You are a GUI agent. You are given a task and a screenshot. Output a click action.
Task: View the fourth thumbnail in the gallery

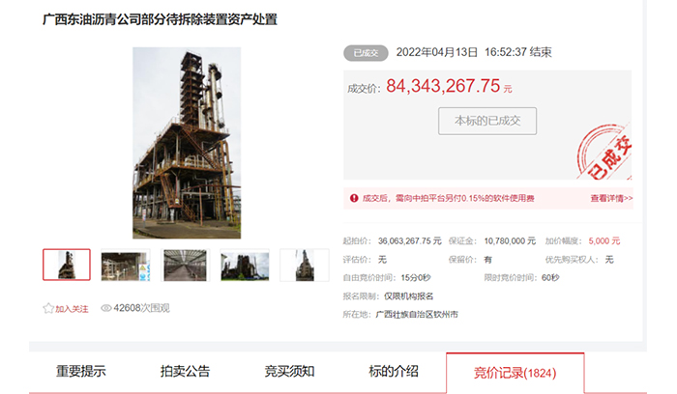coord(245,265)
